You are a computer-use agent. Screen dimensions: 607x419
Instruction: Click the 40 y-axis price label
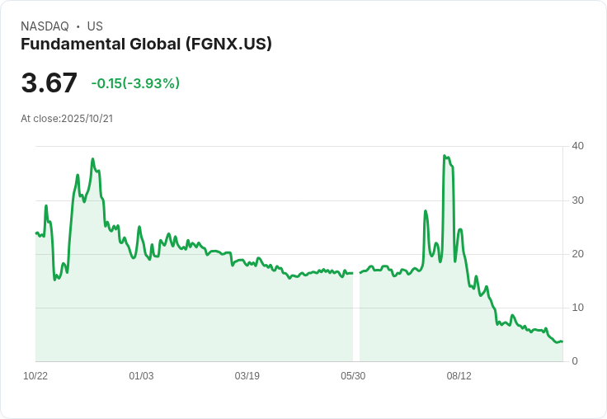tap(578, 146)
